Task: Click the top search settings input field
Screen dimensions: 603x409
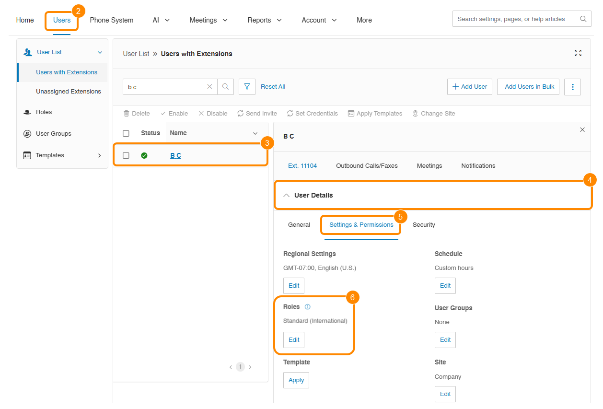Action: coord(517,19)
